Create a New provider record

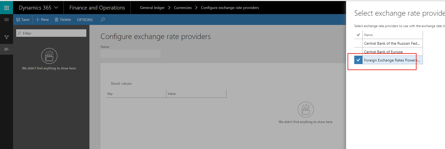click(42, 20)
